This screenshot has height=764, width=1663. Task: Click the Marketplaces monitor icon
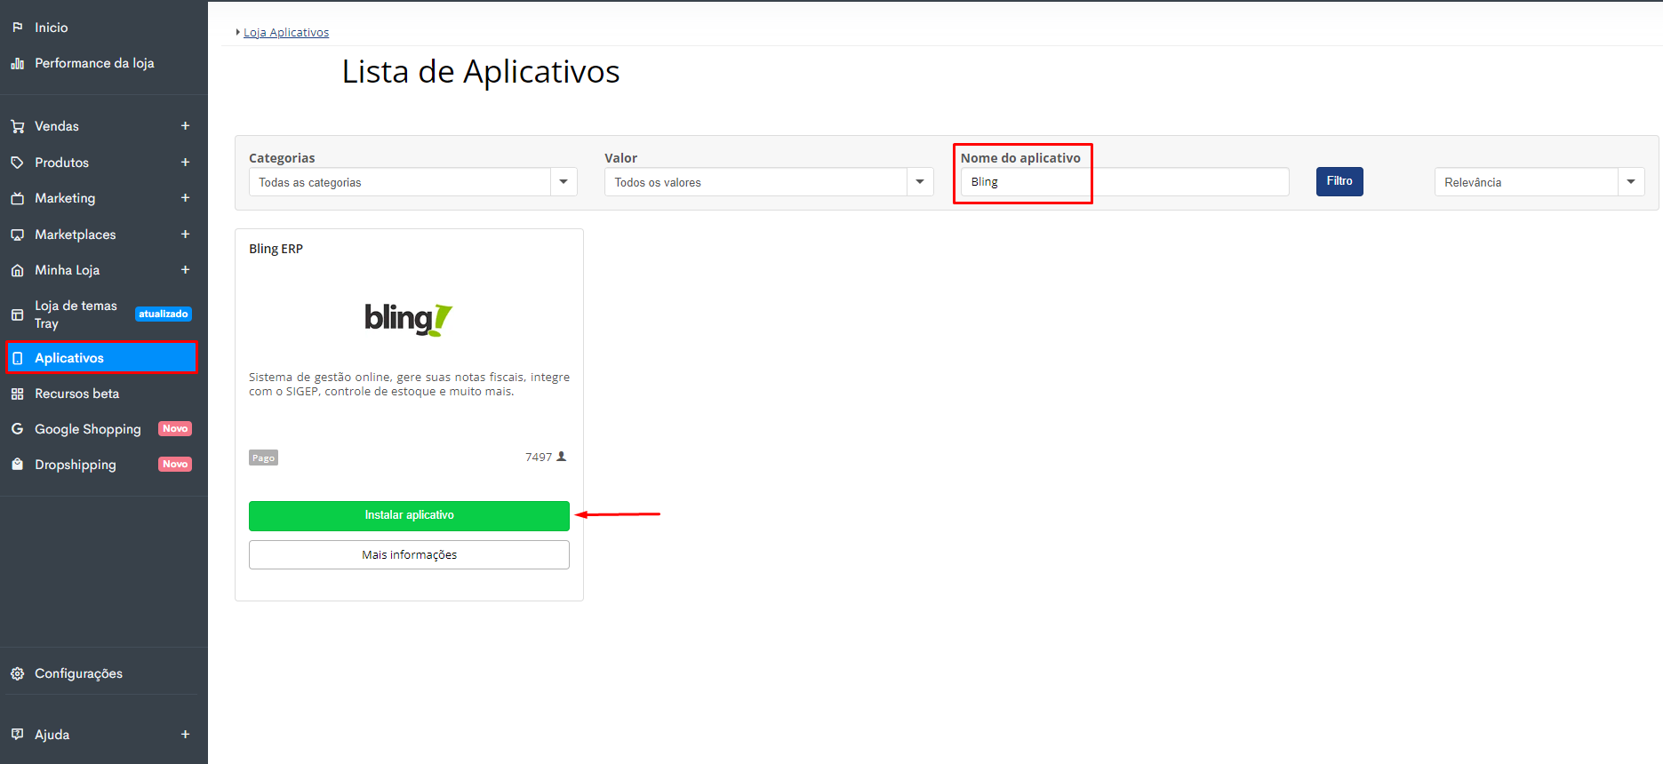click(17, 235)
